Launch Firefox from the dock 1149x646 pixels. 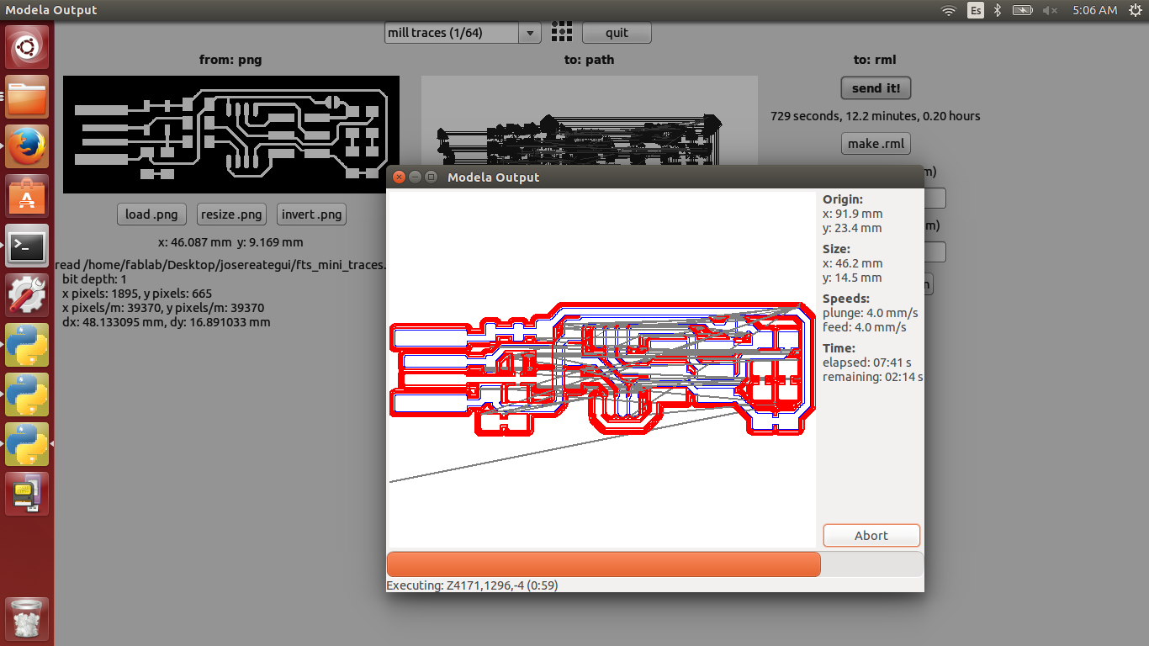(x=27, y=146)
